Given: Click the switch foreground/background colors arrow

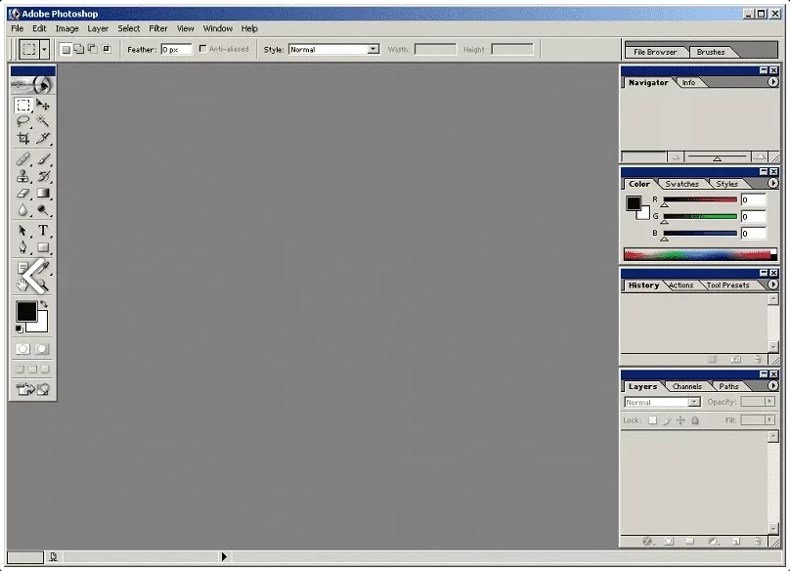Looking at the screenshot, I should [44, 304].
